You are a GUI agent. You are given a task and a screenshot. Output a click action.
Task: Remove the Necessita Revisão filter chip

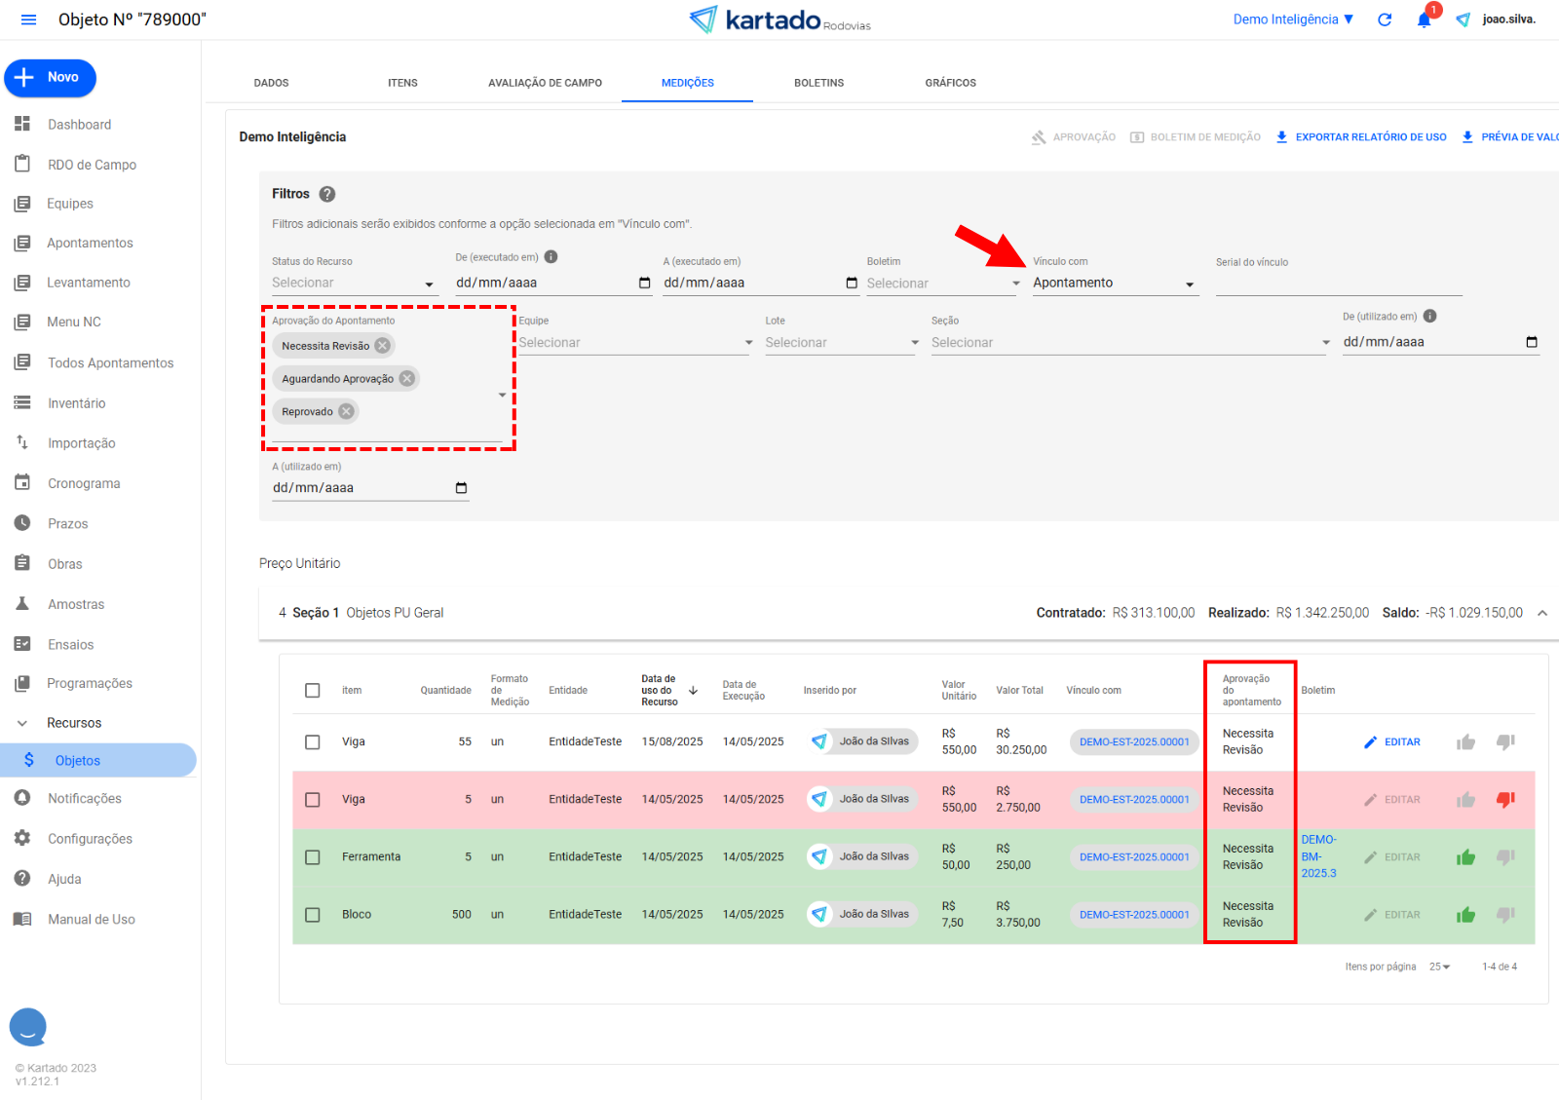383,346
